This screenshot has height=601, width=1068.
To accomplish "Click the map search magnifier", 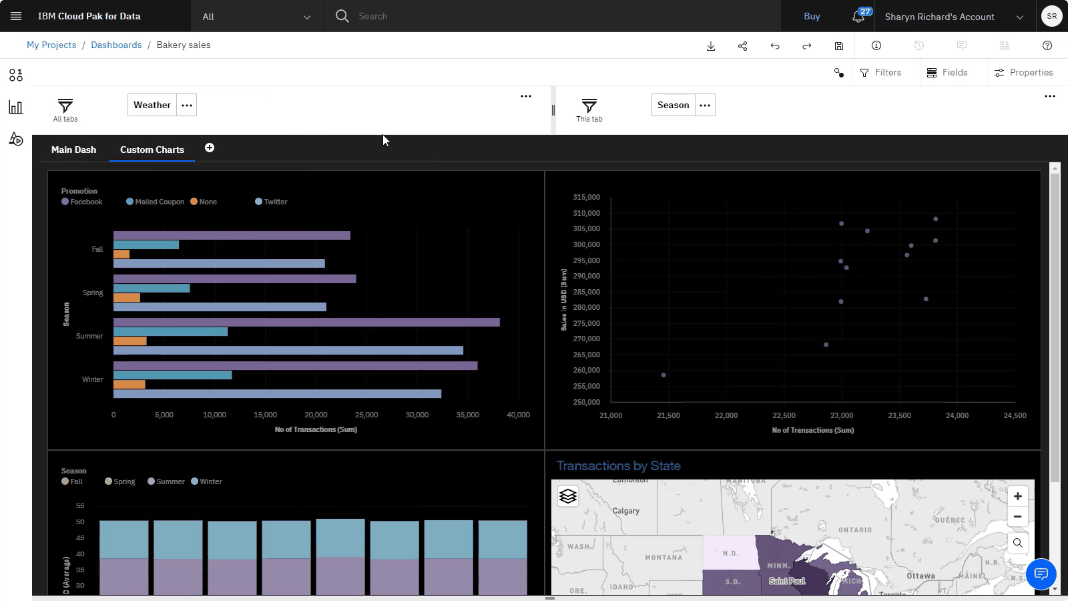I will pos(1018,543).
